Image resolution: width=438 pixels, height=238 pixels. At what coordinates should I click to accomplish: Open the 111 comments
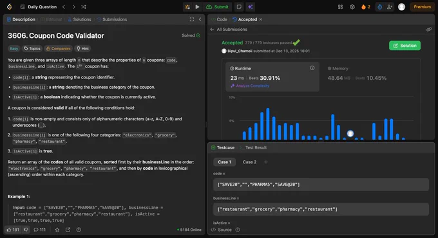[40, 230]
